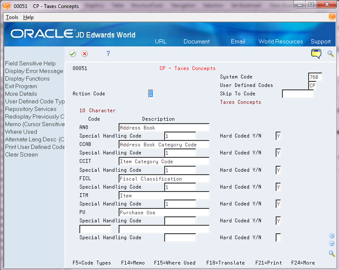Click the red X cancel icon
The image size is (339, 270).
84,54
